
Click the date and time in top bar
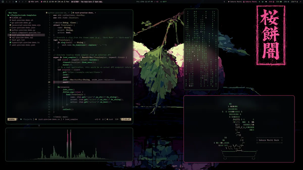pyautogui.click(x=144, y=2)
